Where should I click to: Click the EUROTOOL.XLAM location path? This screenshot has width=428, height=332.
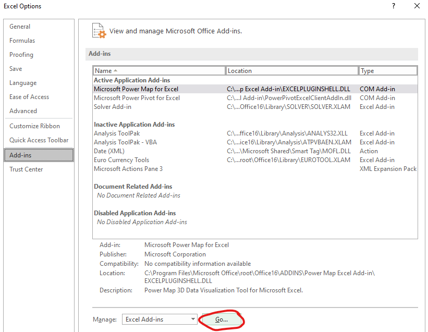coord(288,160)
